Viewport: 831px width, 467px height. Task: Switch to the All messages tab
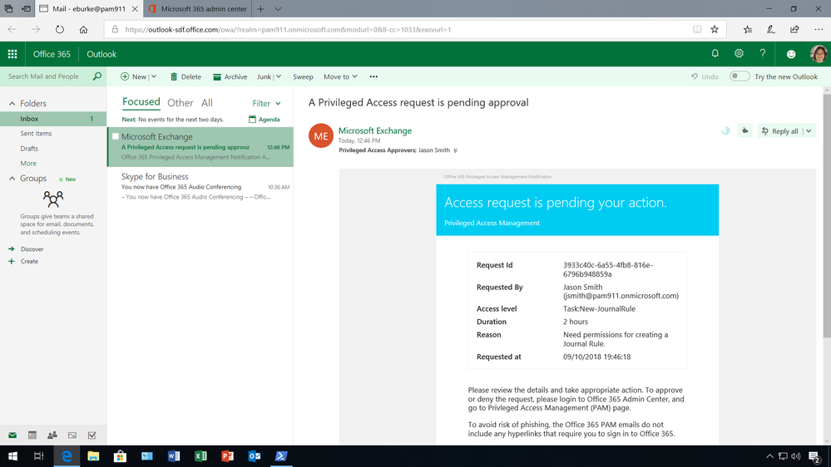pos(206,103)
